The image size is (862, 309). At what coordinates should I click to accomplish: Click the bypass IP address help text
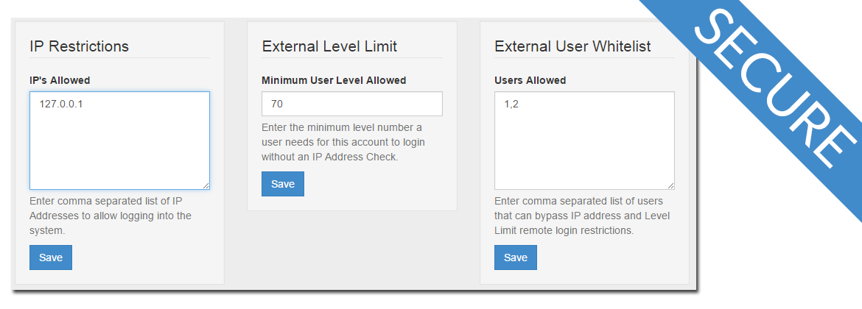tap(582, 216)
